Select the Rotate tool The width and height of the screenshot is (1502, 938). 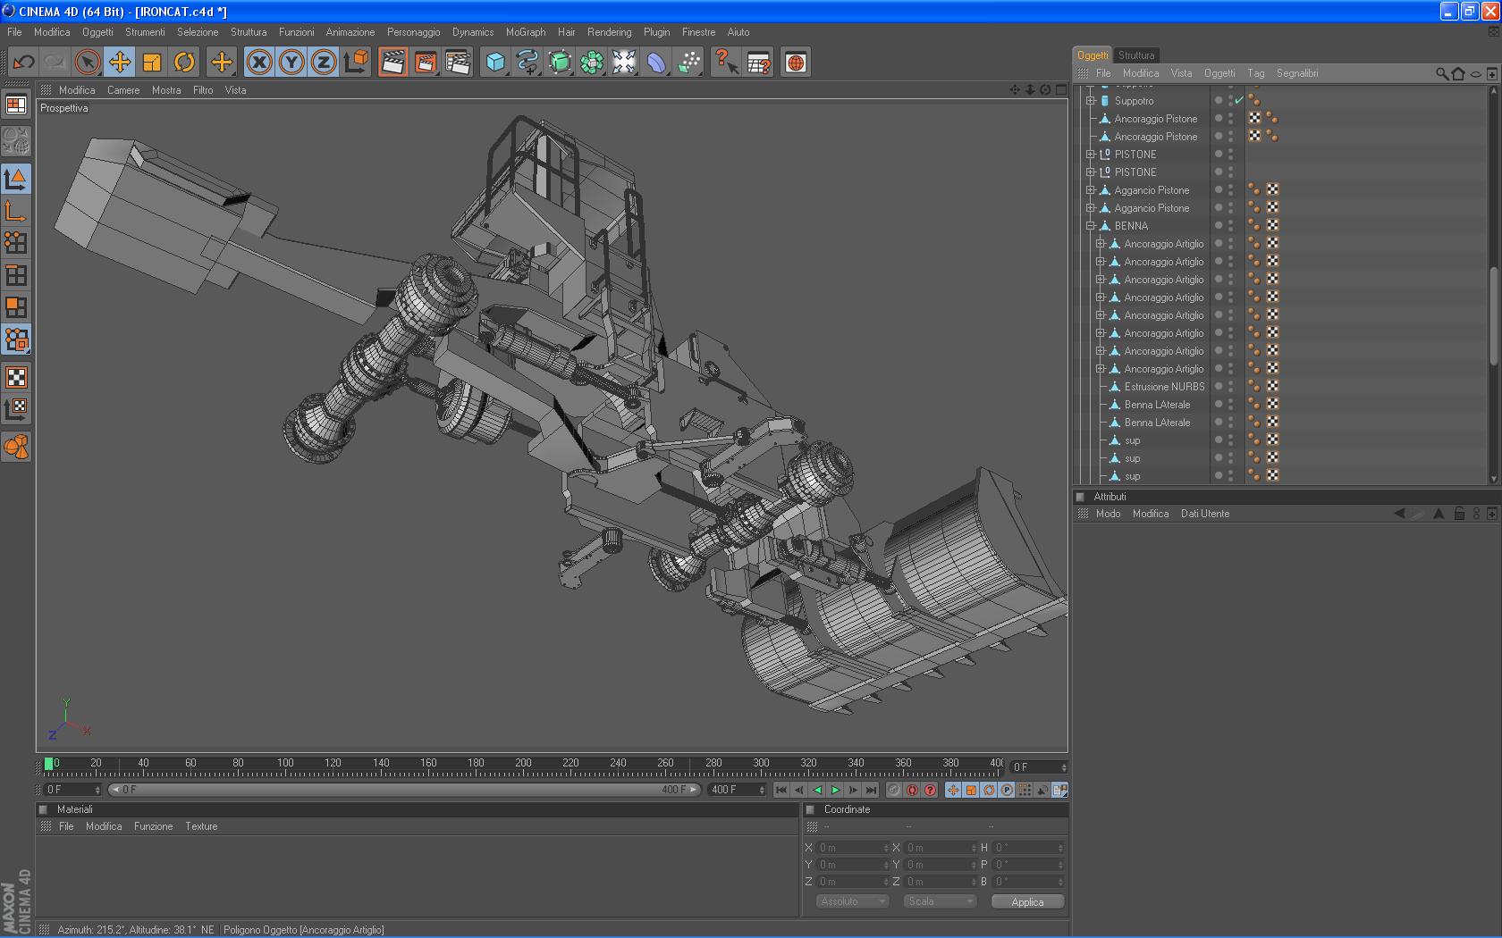point(184,63)
